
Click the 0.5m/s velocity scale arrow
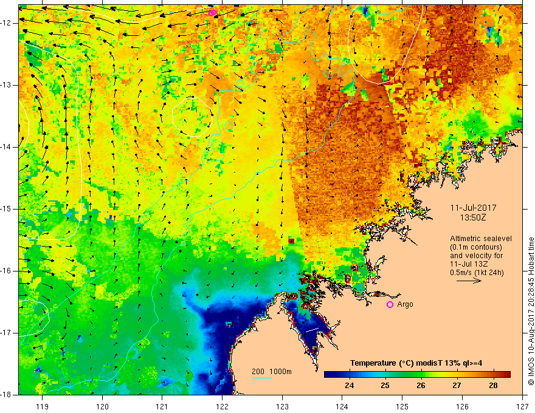[469, 281]
